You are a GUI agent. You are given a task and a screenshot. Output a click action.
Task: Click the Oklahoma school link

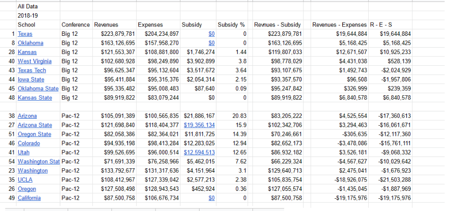[30, 43]
